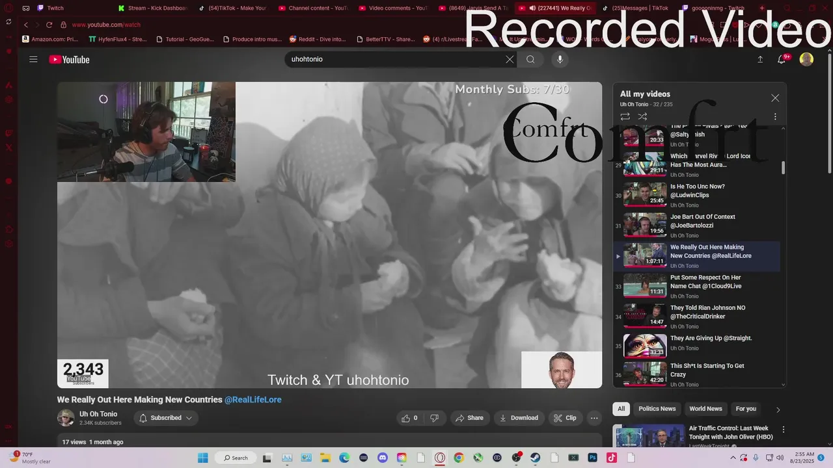Open the Uh Oh Tonio channel name link

(98, 414)
